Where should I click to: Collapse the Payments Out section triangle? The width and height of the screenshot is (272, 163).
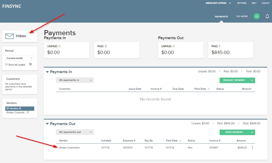(47, 124)
